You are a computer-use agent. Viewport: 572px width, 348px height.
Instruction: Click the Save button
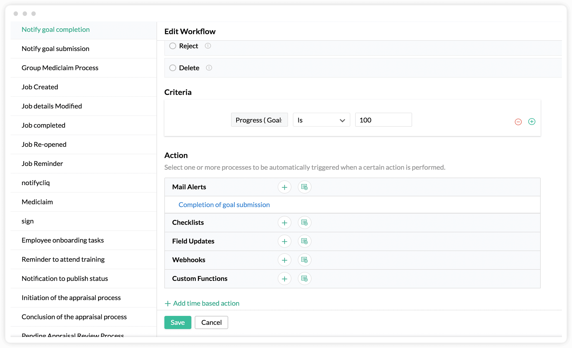pyautogui.click(x=177, y=322)
